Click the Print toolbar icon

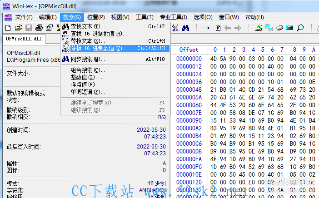(x=39, y=28)
